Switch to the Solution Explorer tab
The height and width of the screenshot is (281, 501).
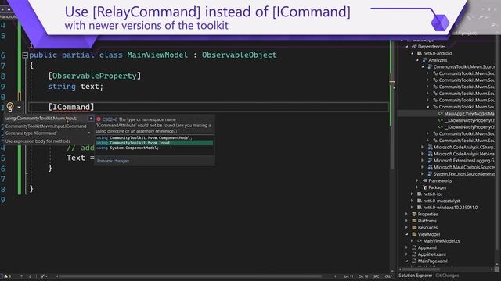click(416, 276)
